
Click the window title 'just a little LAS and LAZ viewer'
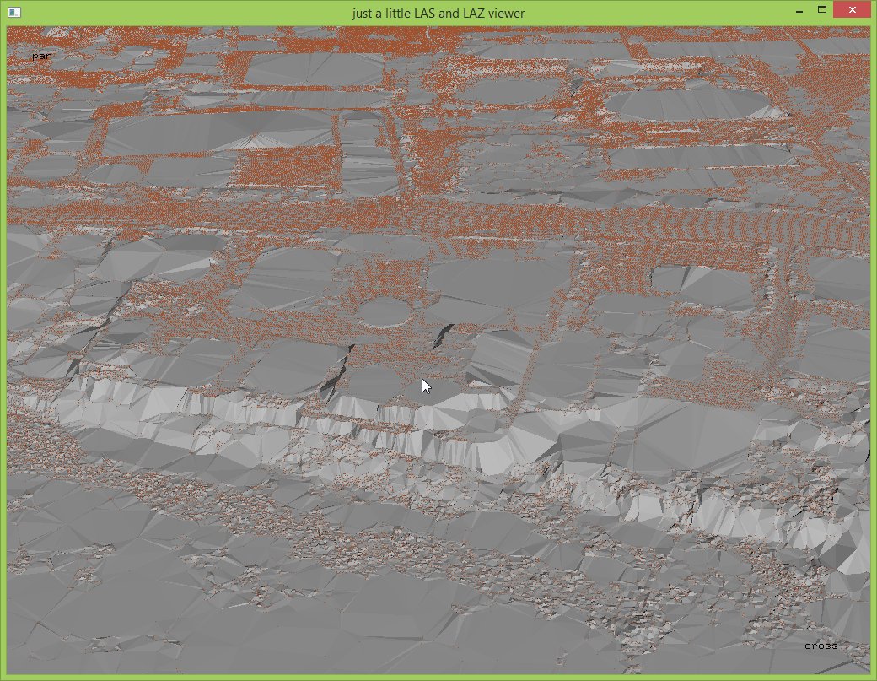(x=438, y=13)
